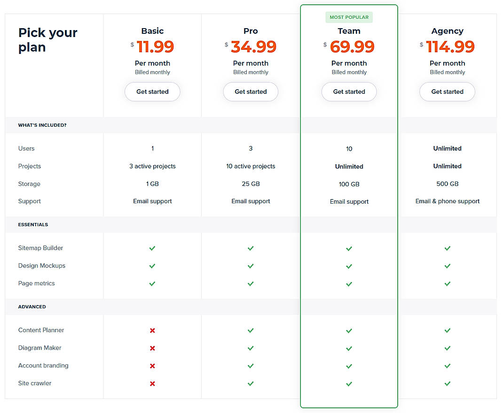Click 'Email & phone support' in Agency column

[x=447, y=201]
